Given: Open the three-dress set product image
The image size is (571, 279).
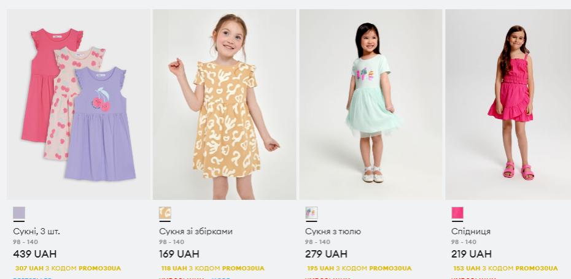Looking at the screenshot, I should click(79, 104).
